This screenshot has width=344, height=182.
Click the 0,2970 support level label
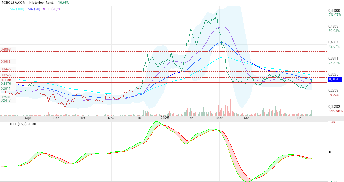(6, 84)
